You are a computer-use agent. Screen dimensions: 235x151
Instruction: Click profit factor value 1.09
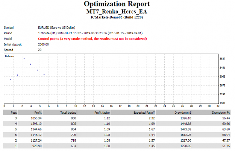(x=107, y=130)
